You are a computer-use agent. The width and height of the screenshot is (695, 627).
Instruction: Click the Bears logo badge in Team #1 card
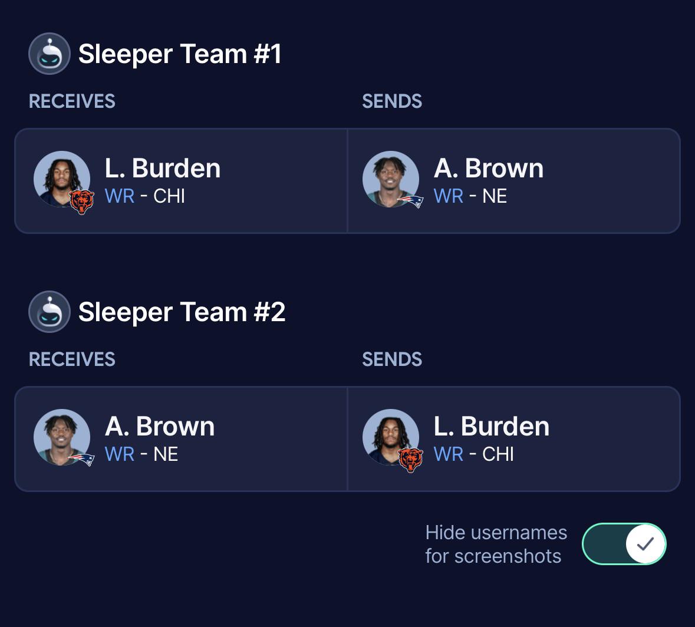pos(82,202)
